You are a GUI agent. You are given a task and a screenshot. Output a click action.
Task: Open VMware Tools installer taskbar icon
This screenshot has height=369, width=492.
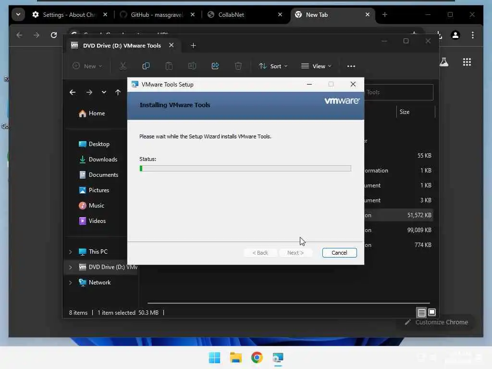click(278, 357)
